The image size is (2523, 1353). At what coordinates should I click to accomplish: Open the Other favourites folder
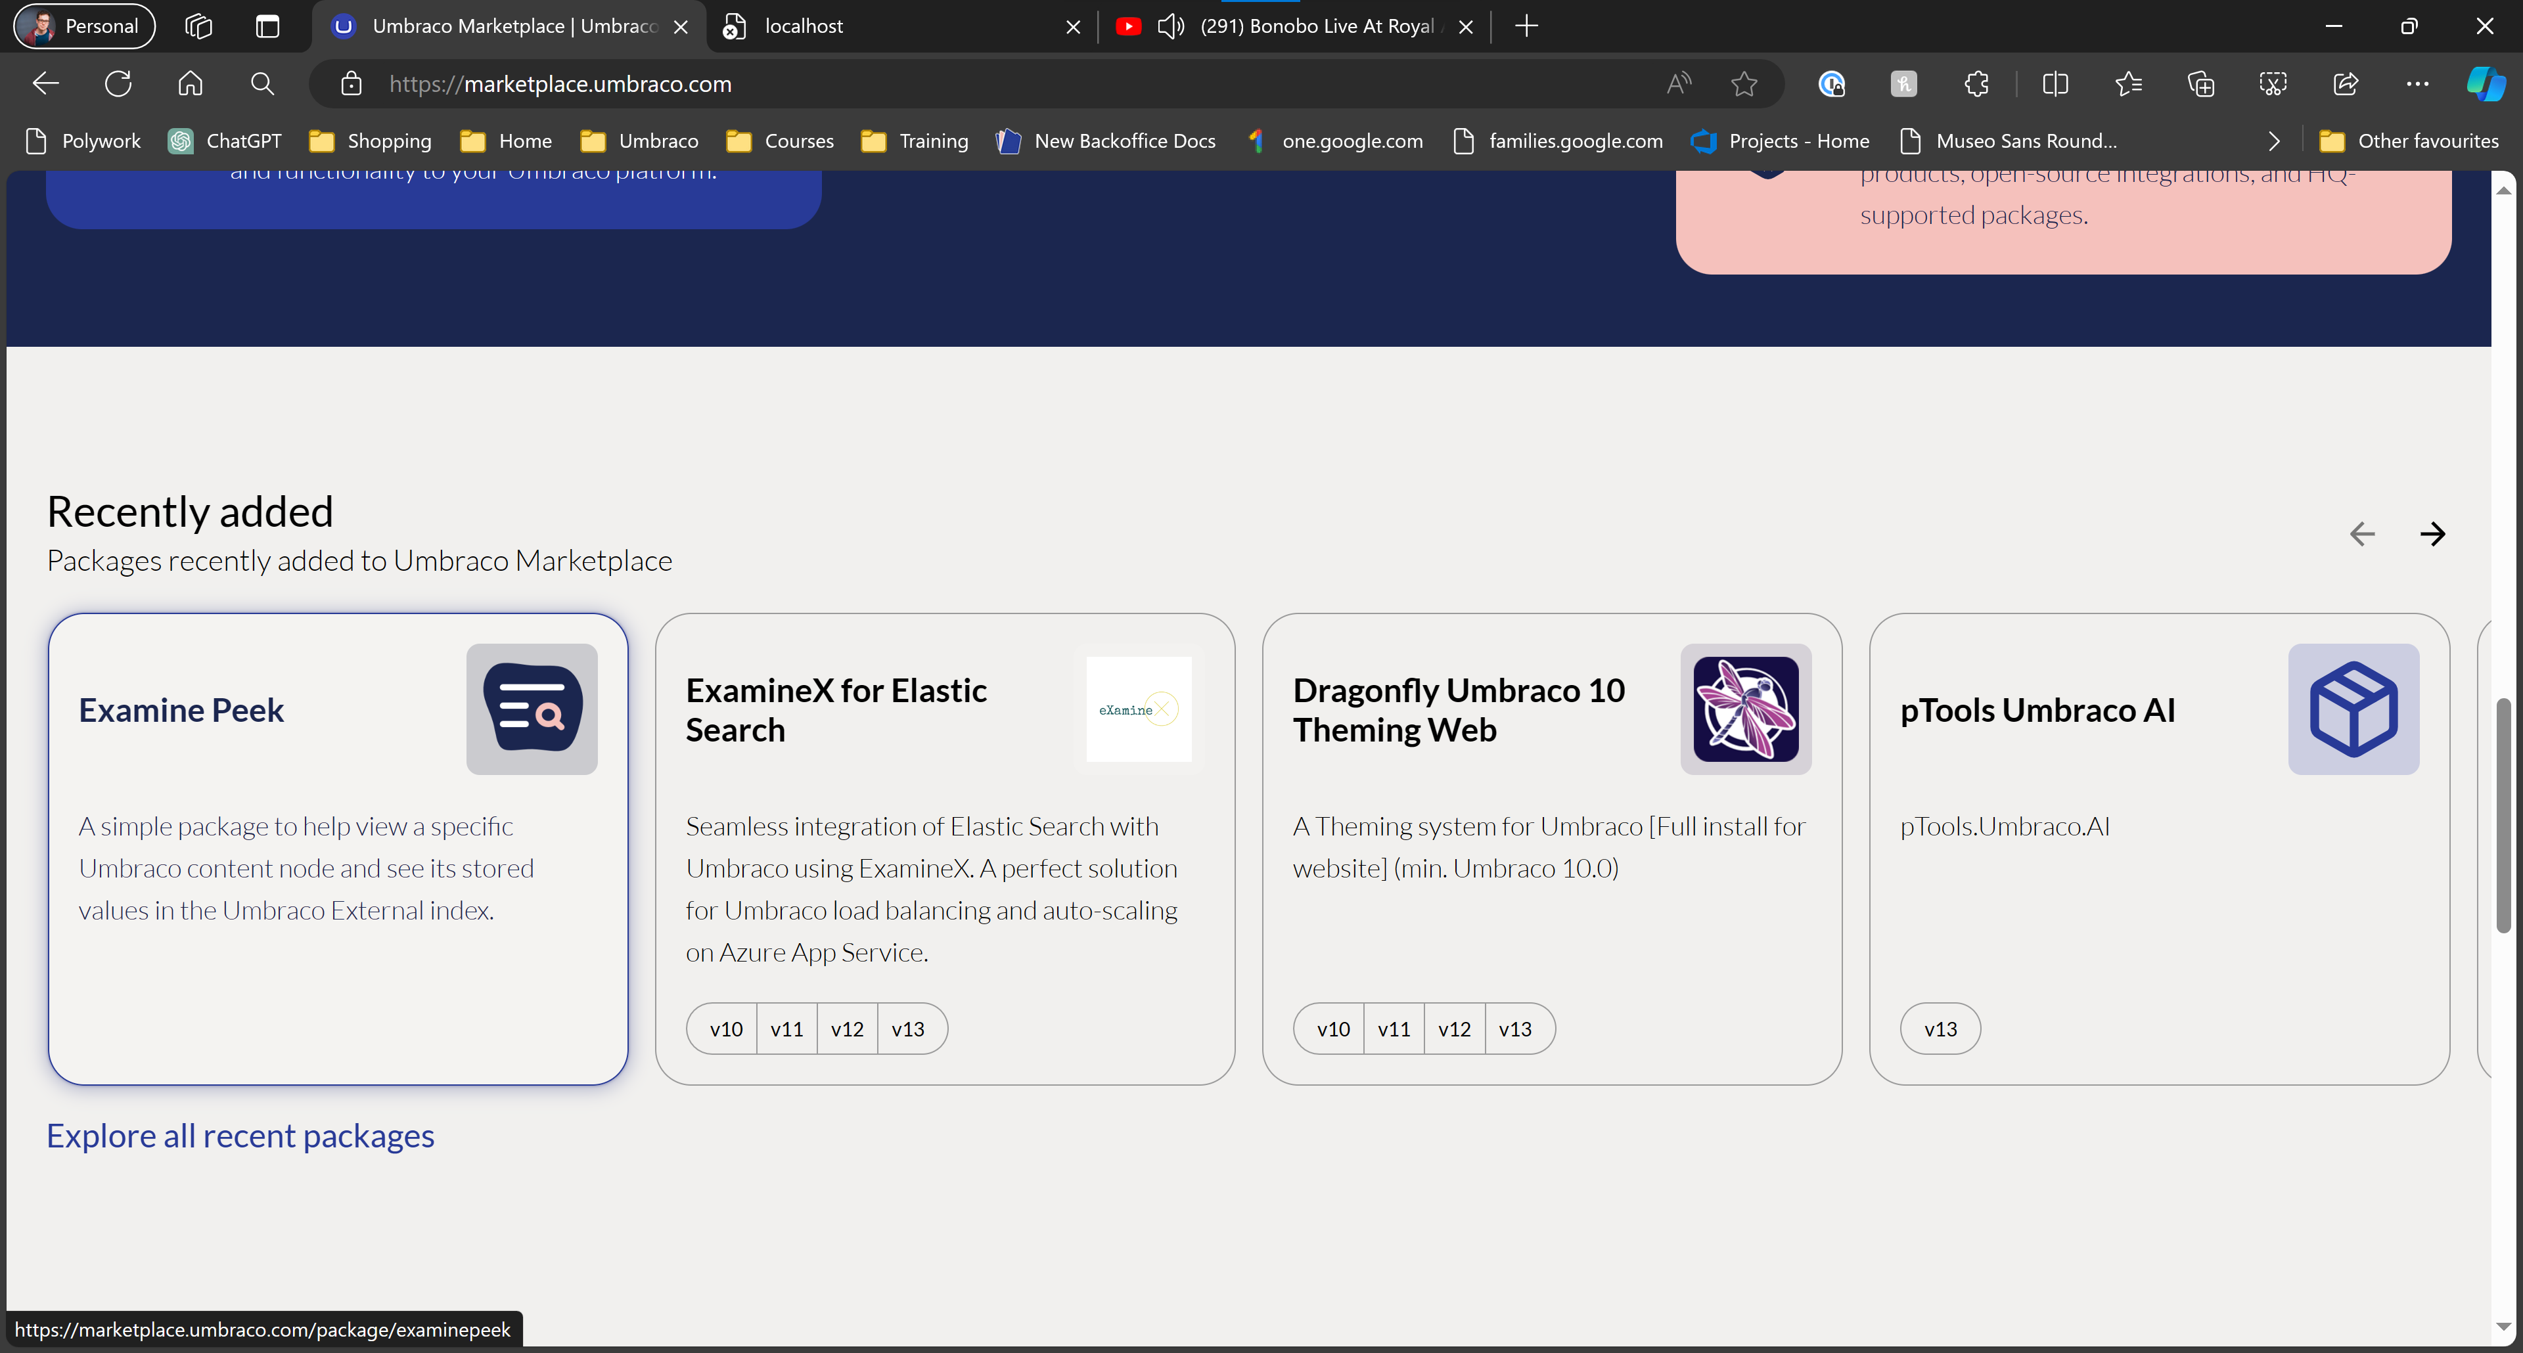(2409, 141)
